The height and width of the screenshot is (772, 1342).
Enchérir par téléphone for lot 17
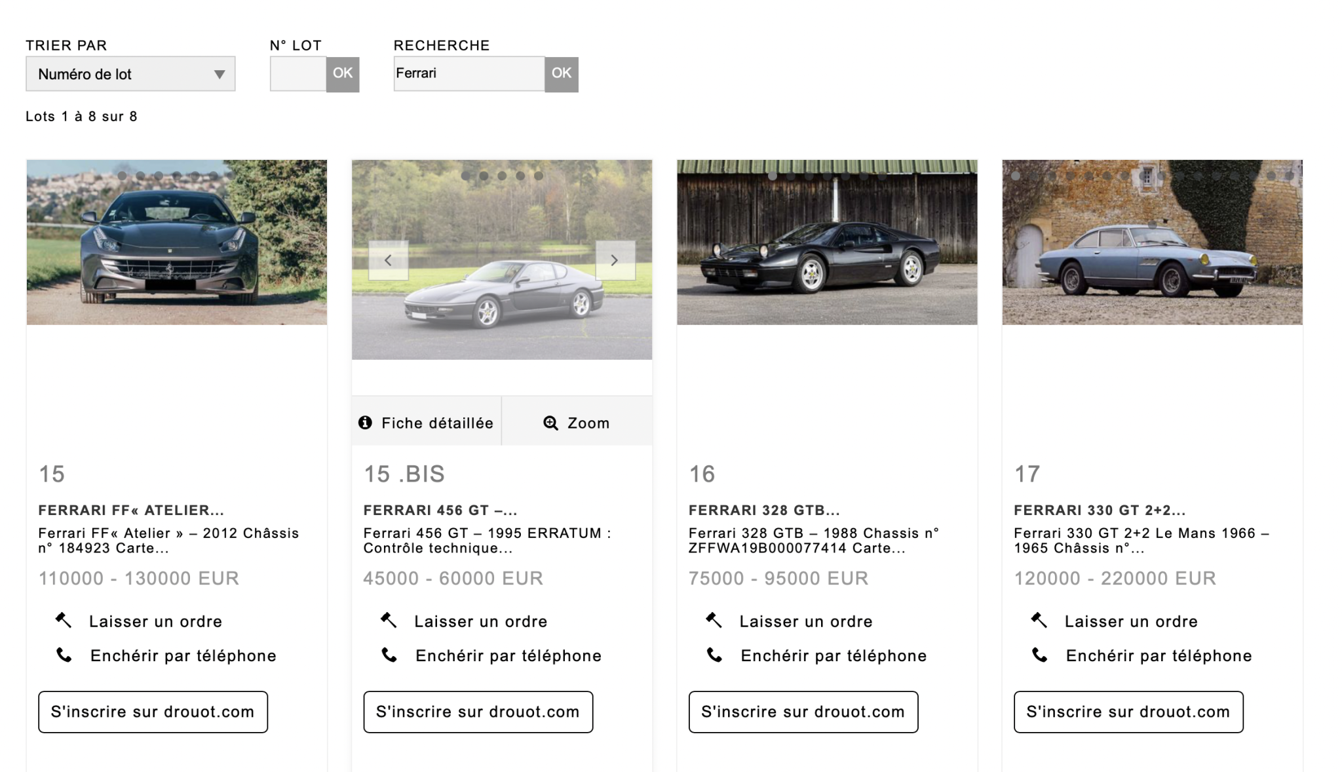coord(1159,656)
